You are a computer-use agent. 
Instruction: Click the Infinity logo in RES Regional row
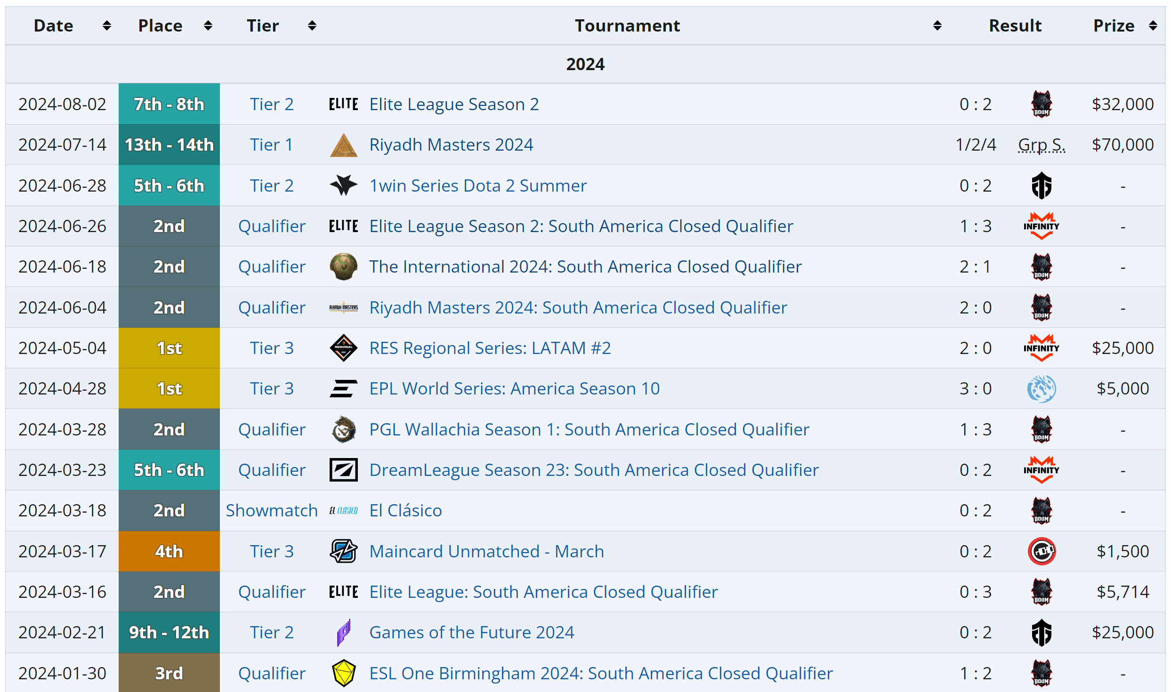click(1041, 348)
